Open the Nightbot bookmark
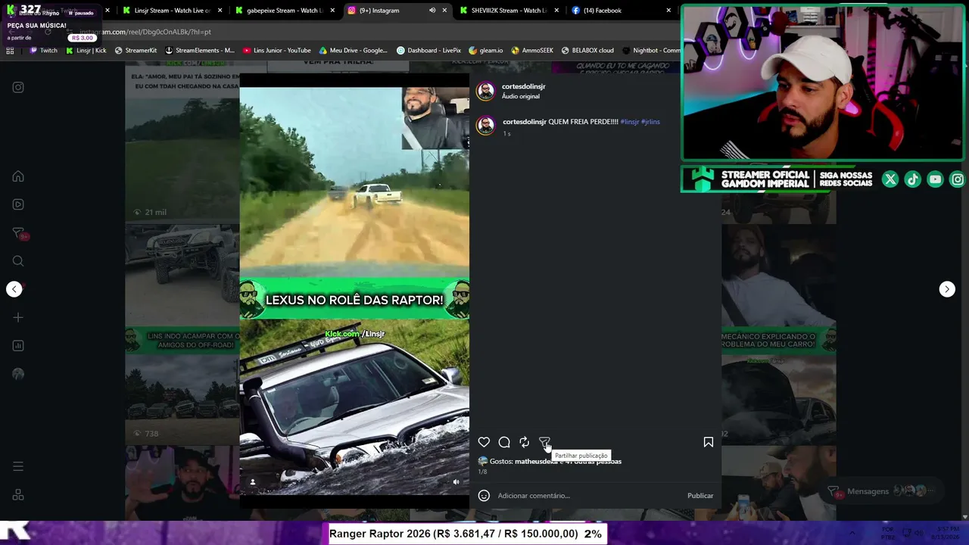Screen dimensions: 969x545 (x=651, y=51)
